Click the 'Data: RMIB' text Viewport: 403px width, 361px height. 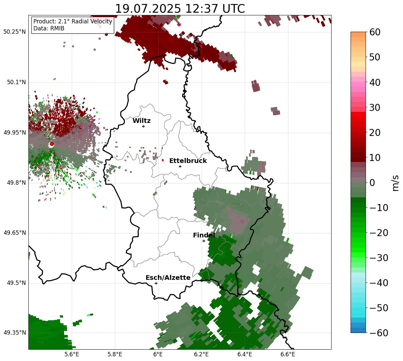(x=49, y=29)
